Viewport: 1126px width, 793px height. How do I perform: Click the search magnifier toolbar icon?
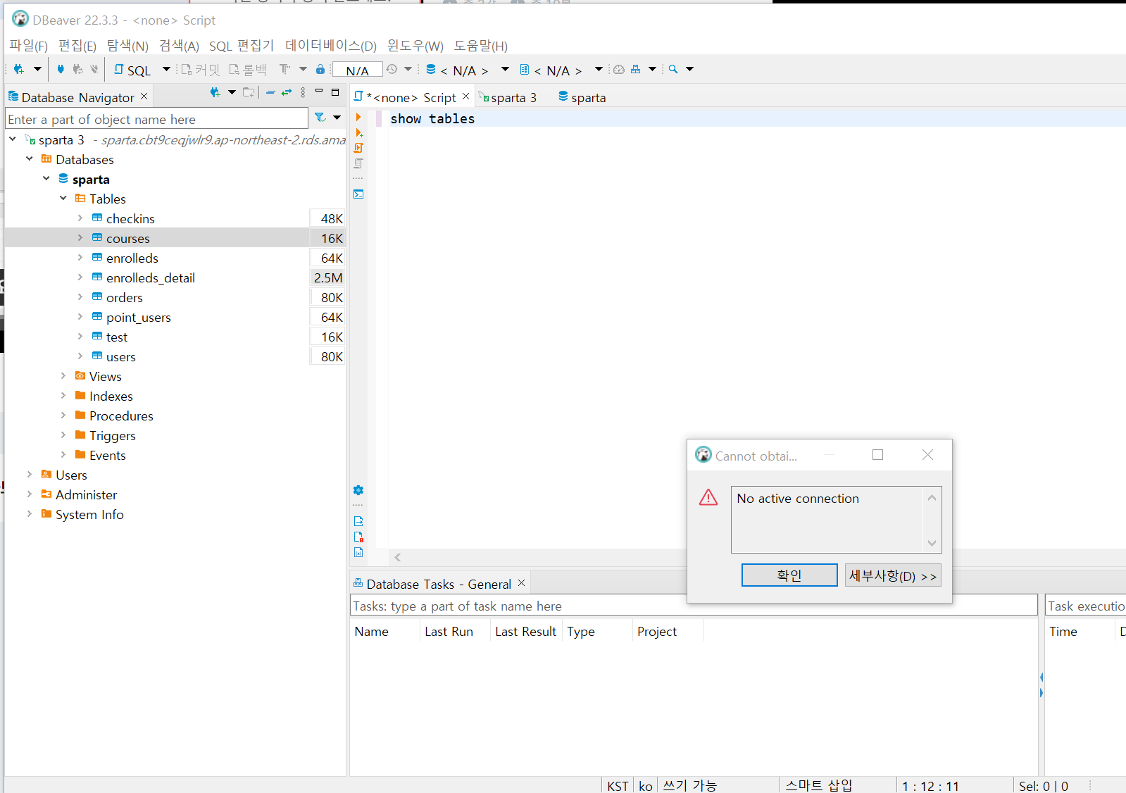tap(673, 69)
